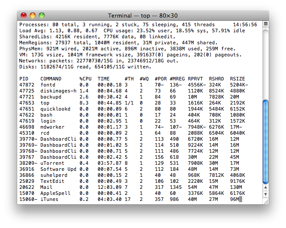Click the 'quicklookd' process name
Image resolution: width=286 pixels, height=228 pixels.
click(55, 109)
